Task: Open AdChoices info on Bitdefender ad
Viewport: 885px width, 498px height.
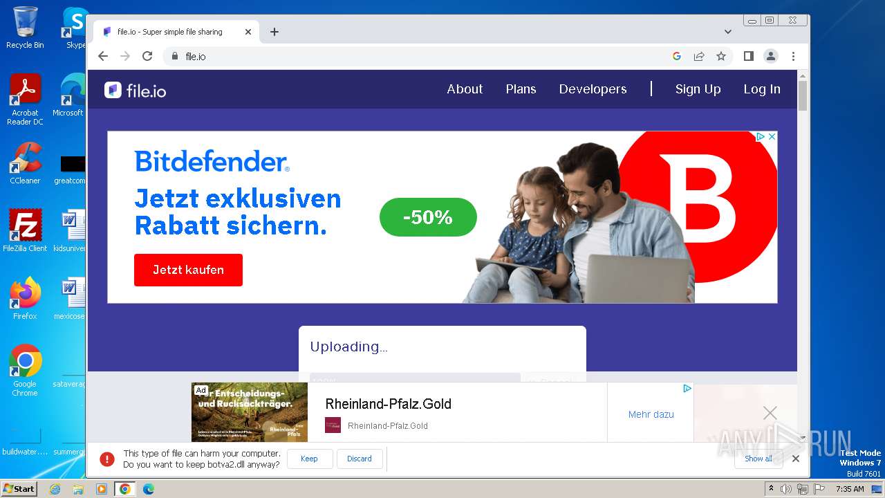Action: click(760, 137)
